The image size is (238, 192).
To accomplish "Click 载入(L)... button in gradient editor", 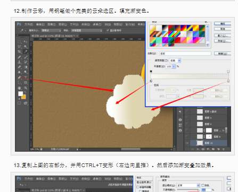I will (x=223, y=36).
